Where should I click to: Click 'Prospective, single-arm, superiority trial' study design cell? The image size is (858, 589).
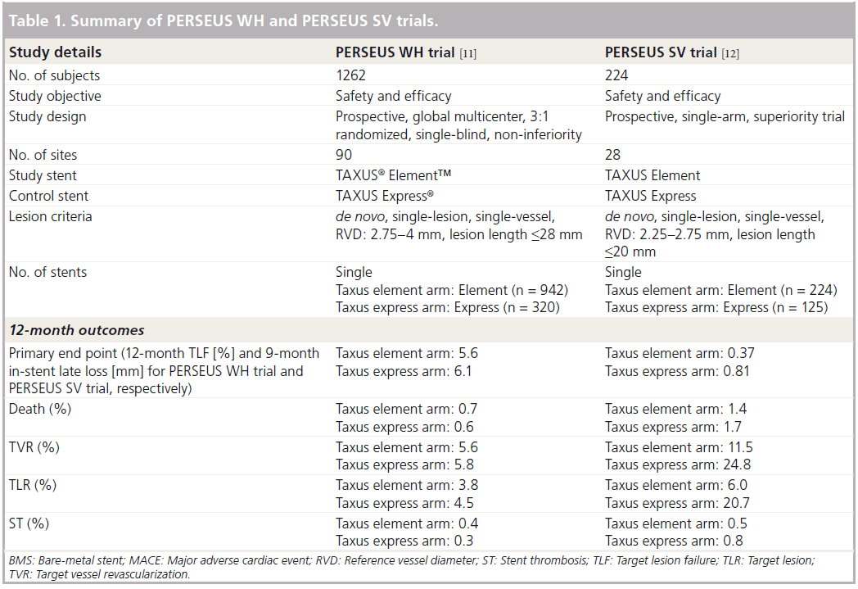725,116
